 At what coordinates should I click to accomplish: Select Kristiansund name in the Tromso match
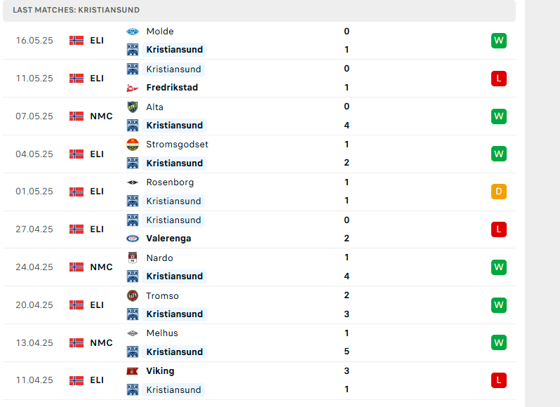[174, 314]
